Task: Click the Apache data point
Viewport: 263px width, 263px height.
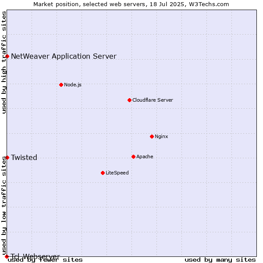Action: tap(133, 156)
